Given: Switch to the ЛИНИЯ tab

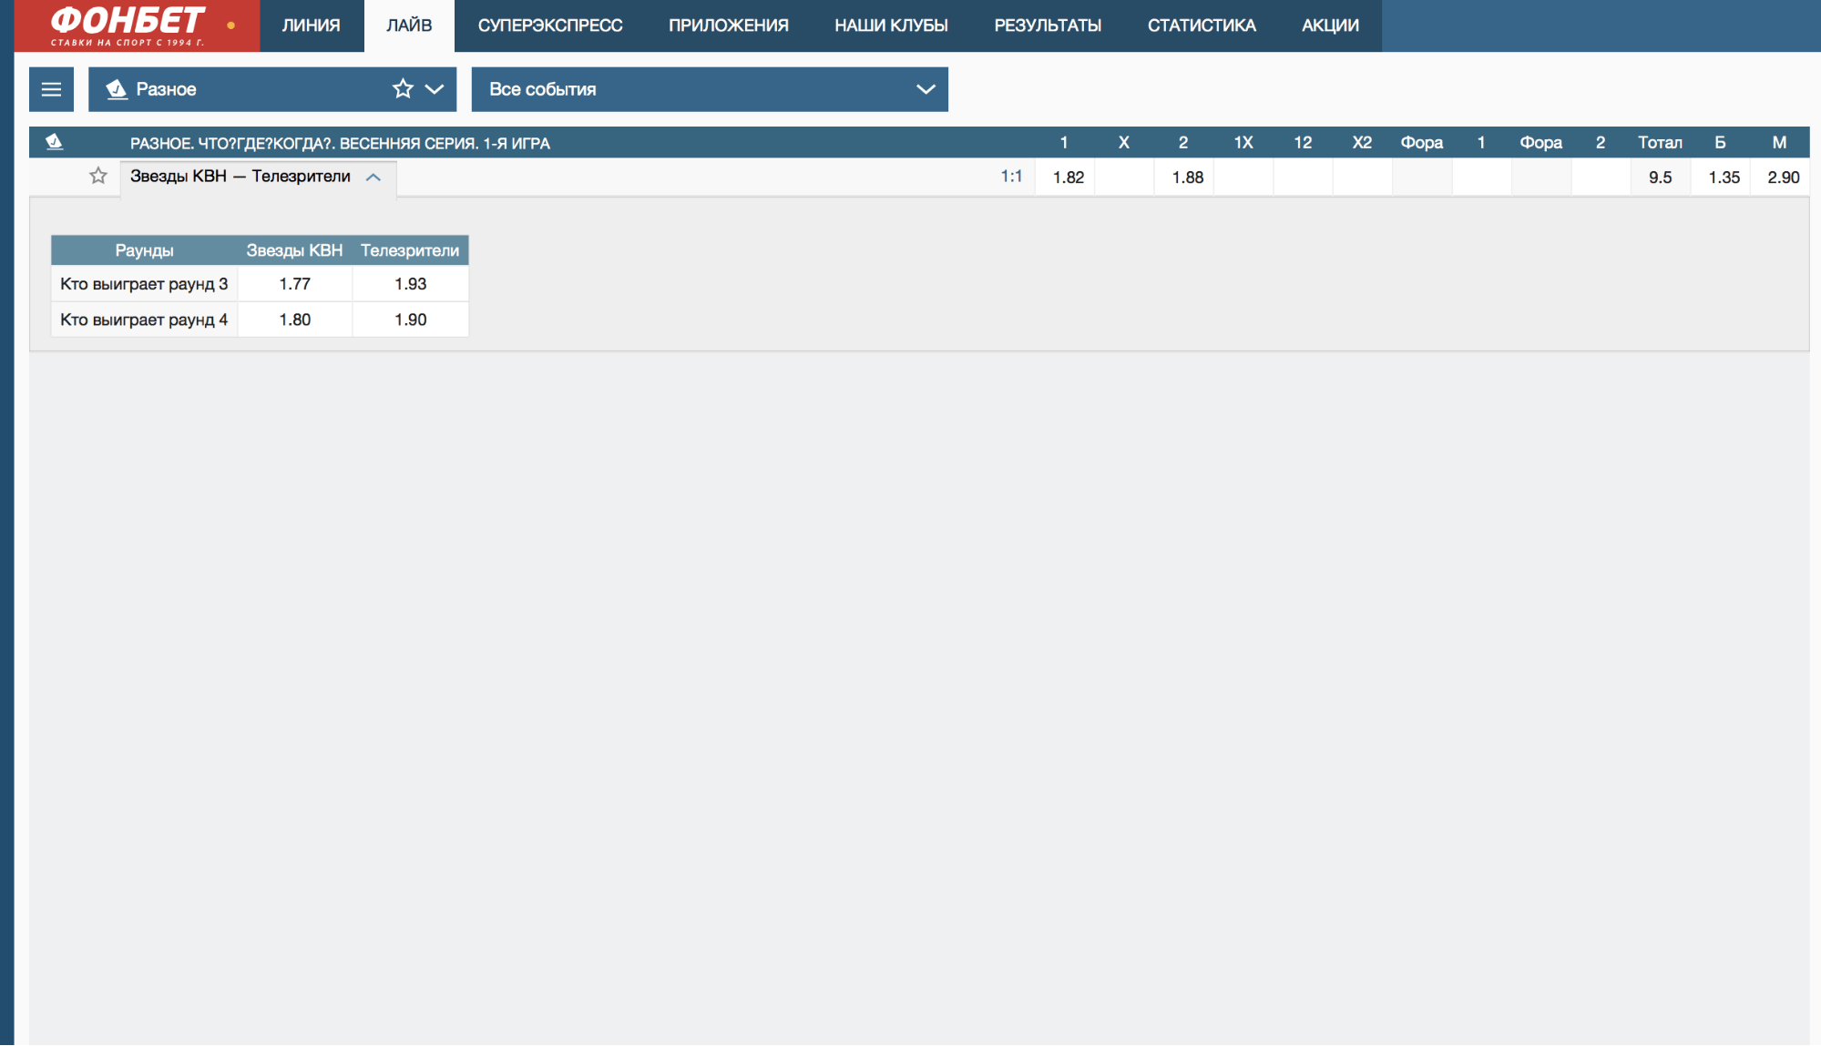Looking at the screenshot, I should pos(311,25).
